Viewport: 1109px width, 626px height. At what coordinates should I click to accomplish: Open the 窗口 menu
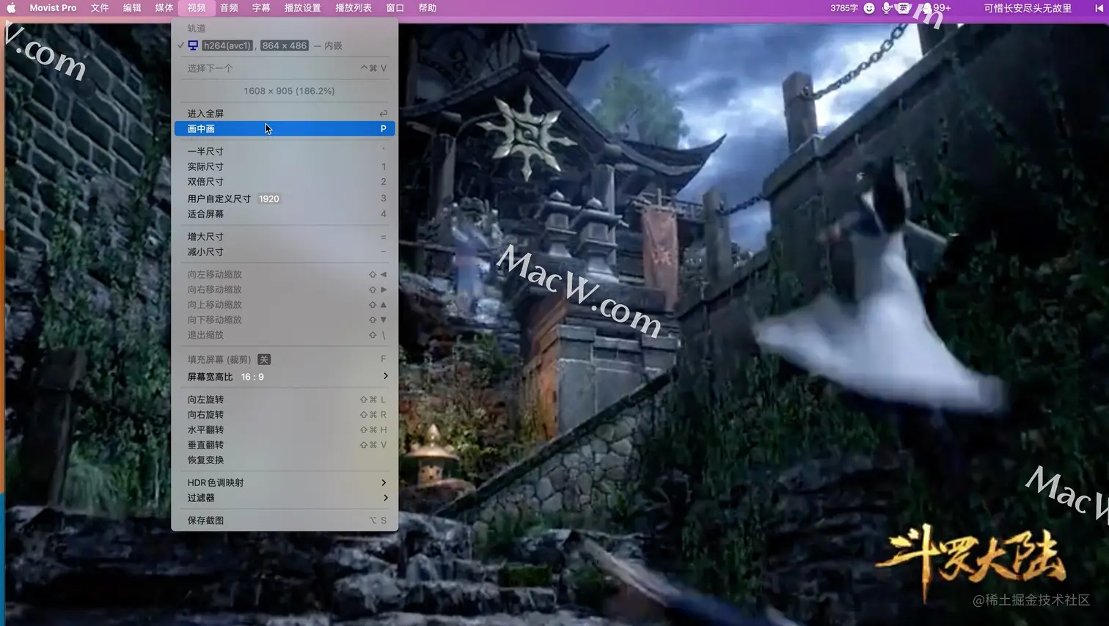395,8
